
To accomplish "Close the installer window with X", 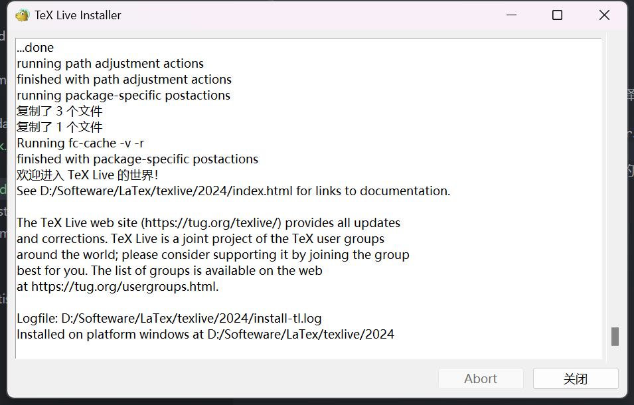I will (604, 15).
